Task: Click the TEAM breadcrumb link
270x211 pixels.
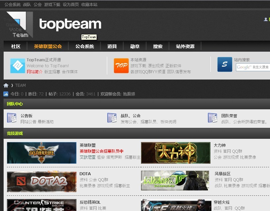Action: tap(21, 85)
